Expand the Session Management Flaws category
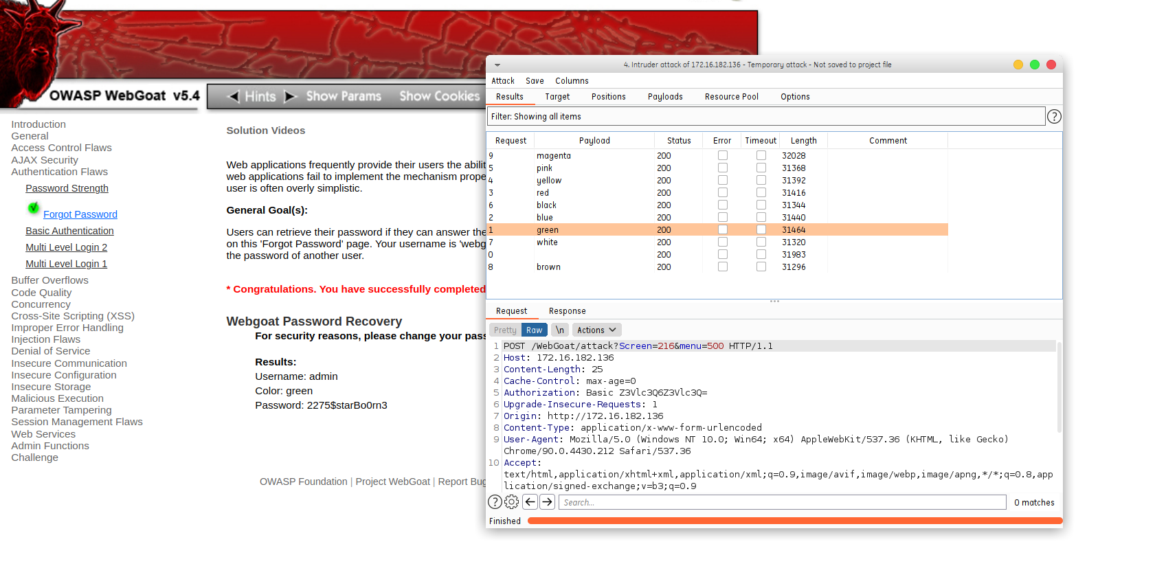The width and height of the screenshot is (1155, 577). coord(77,422)
